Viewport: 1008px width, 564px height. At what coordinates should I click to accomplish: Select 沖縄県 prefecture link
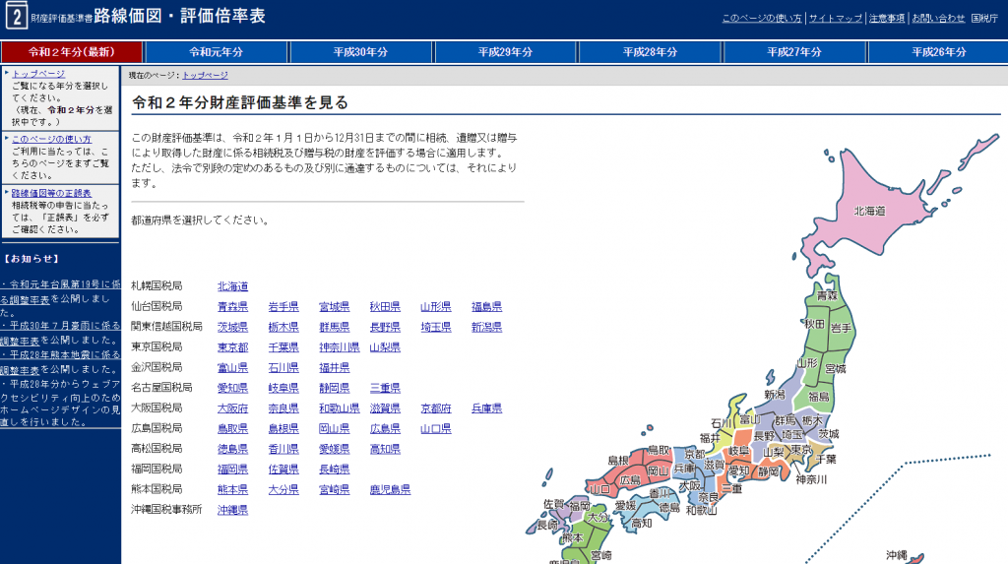click(232, 510)
